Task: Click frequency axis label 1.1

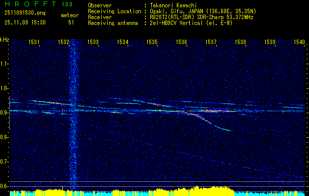Action: pyautogui.click(x=3, y=64)
